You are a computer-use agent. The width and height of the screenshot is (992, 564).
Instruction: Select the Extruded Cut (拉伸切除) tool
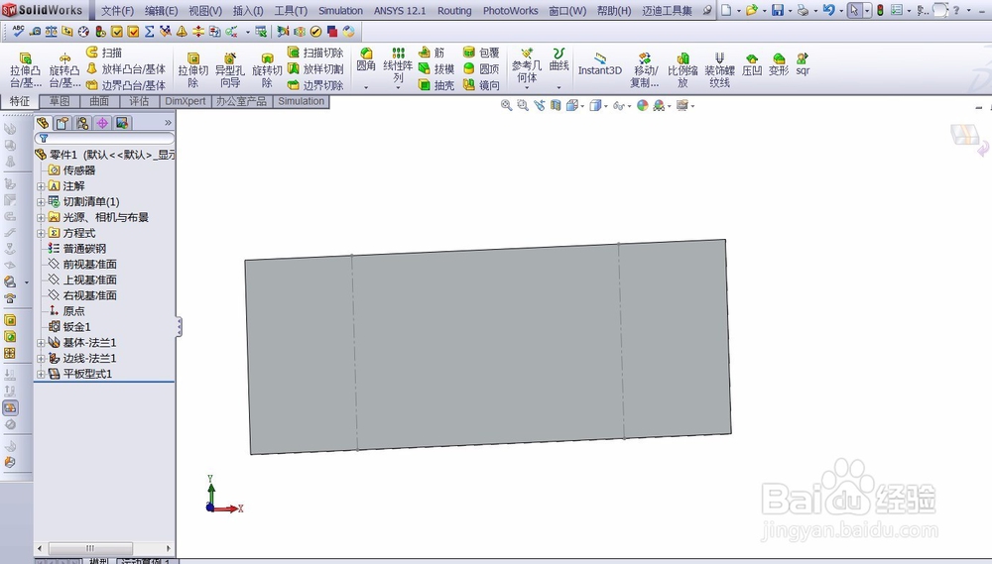[193, 70]
